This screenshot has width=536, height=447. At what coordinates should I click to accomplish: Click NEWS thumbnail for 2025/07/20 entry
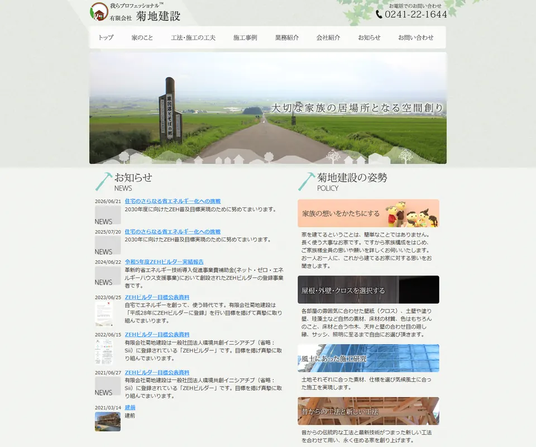coord(108,245)
